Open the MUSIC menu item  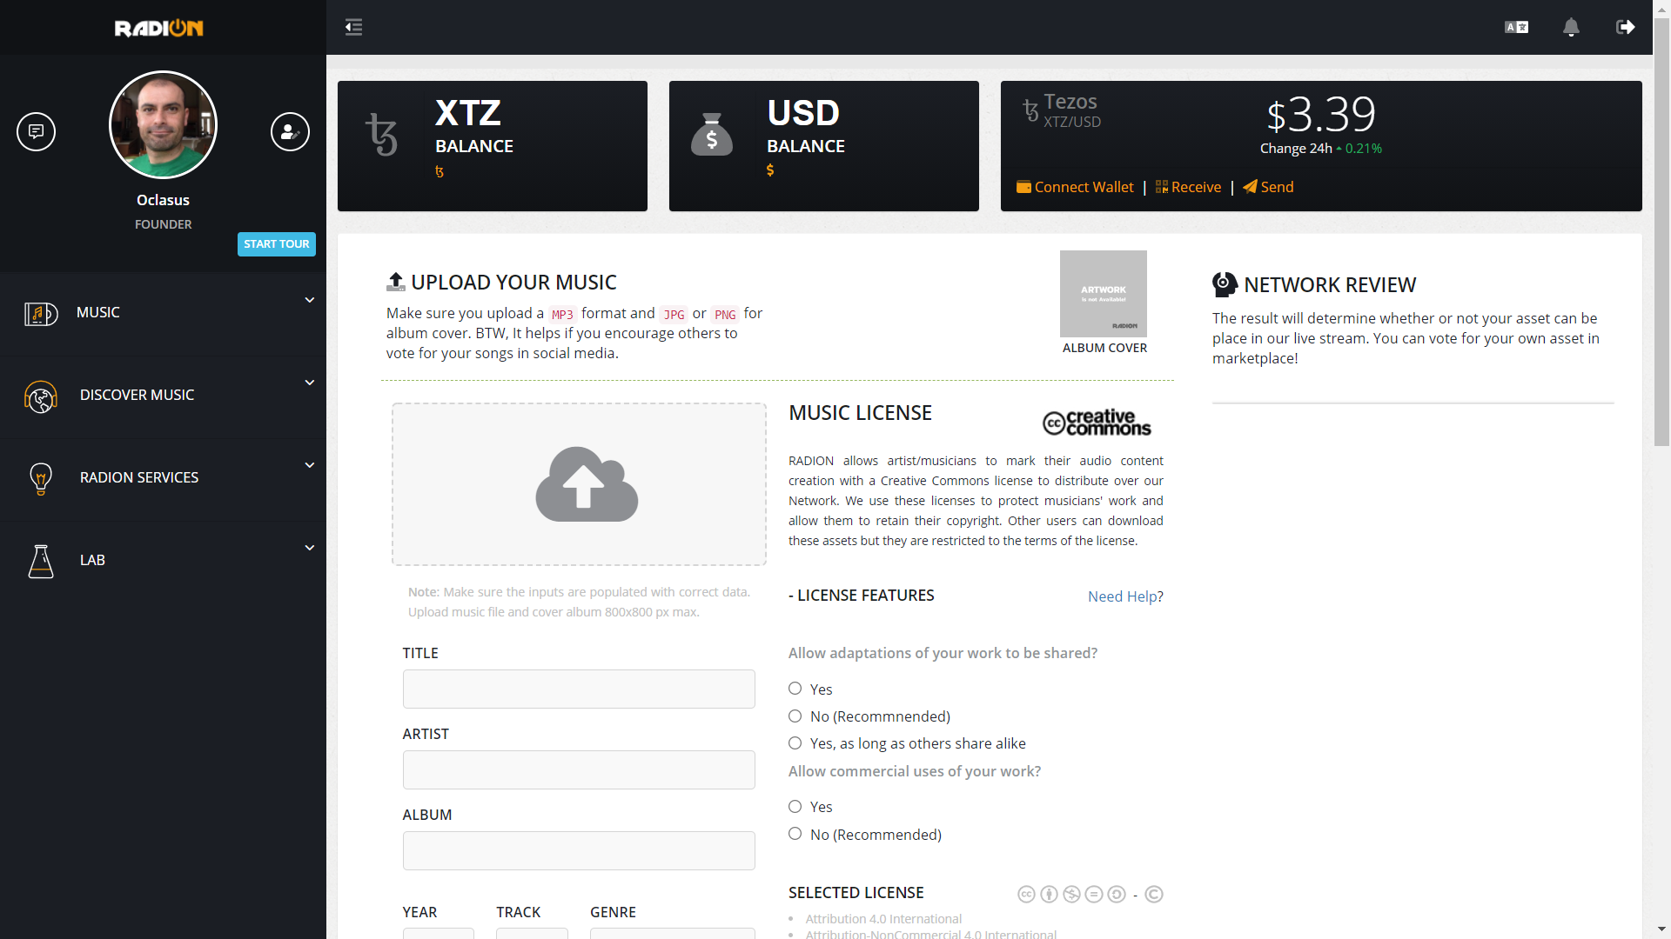97,312
